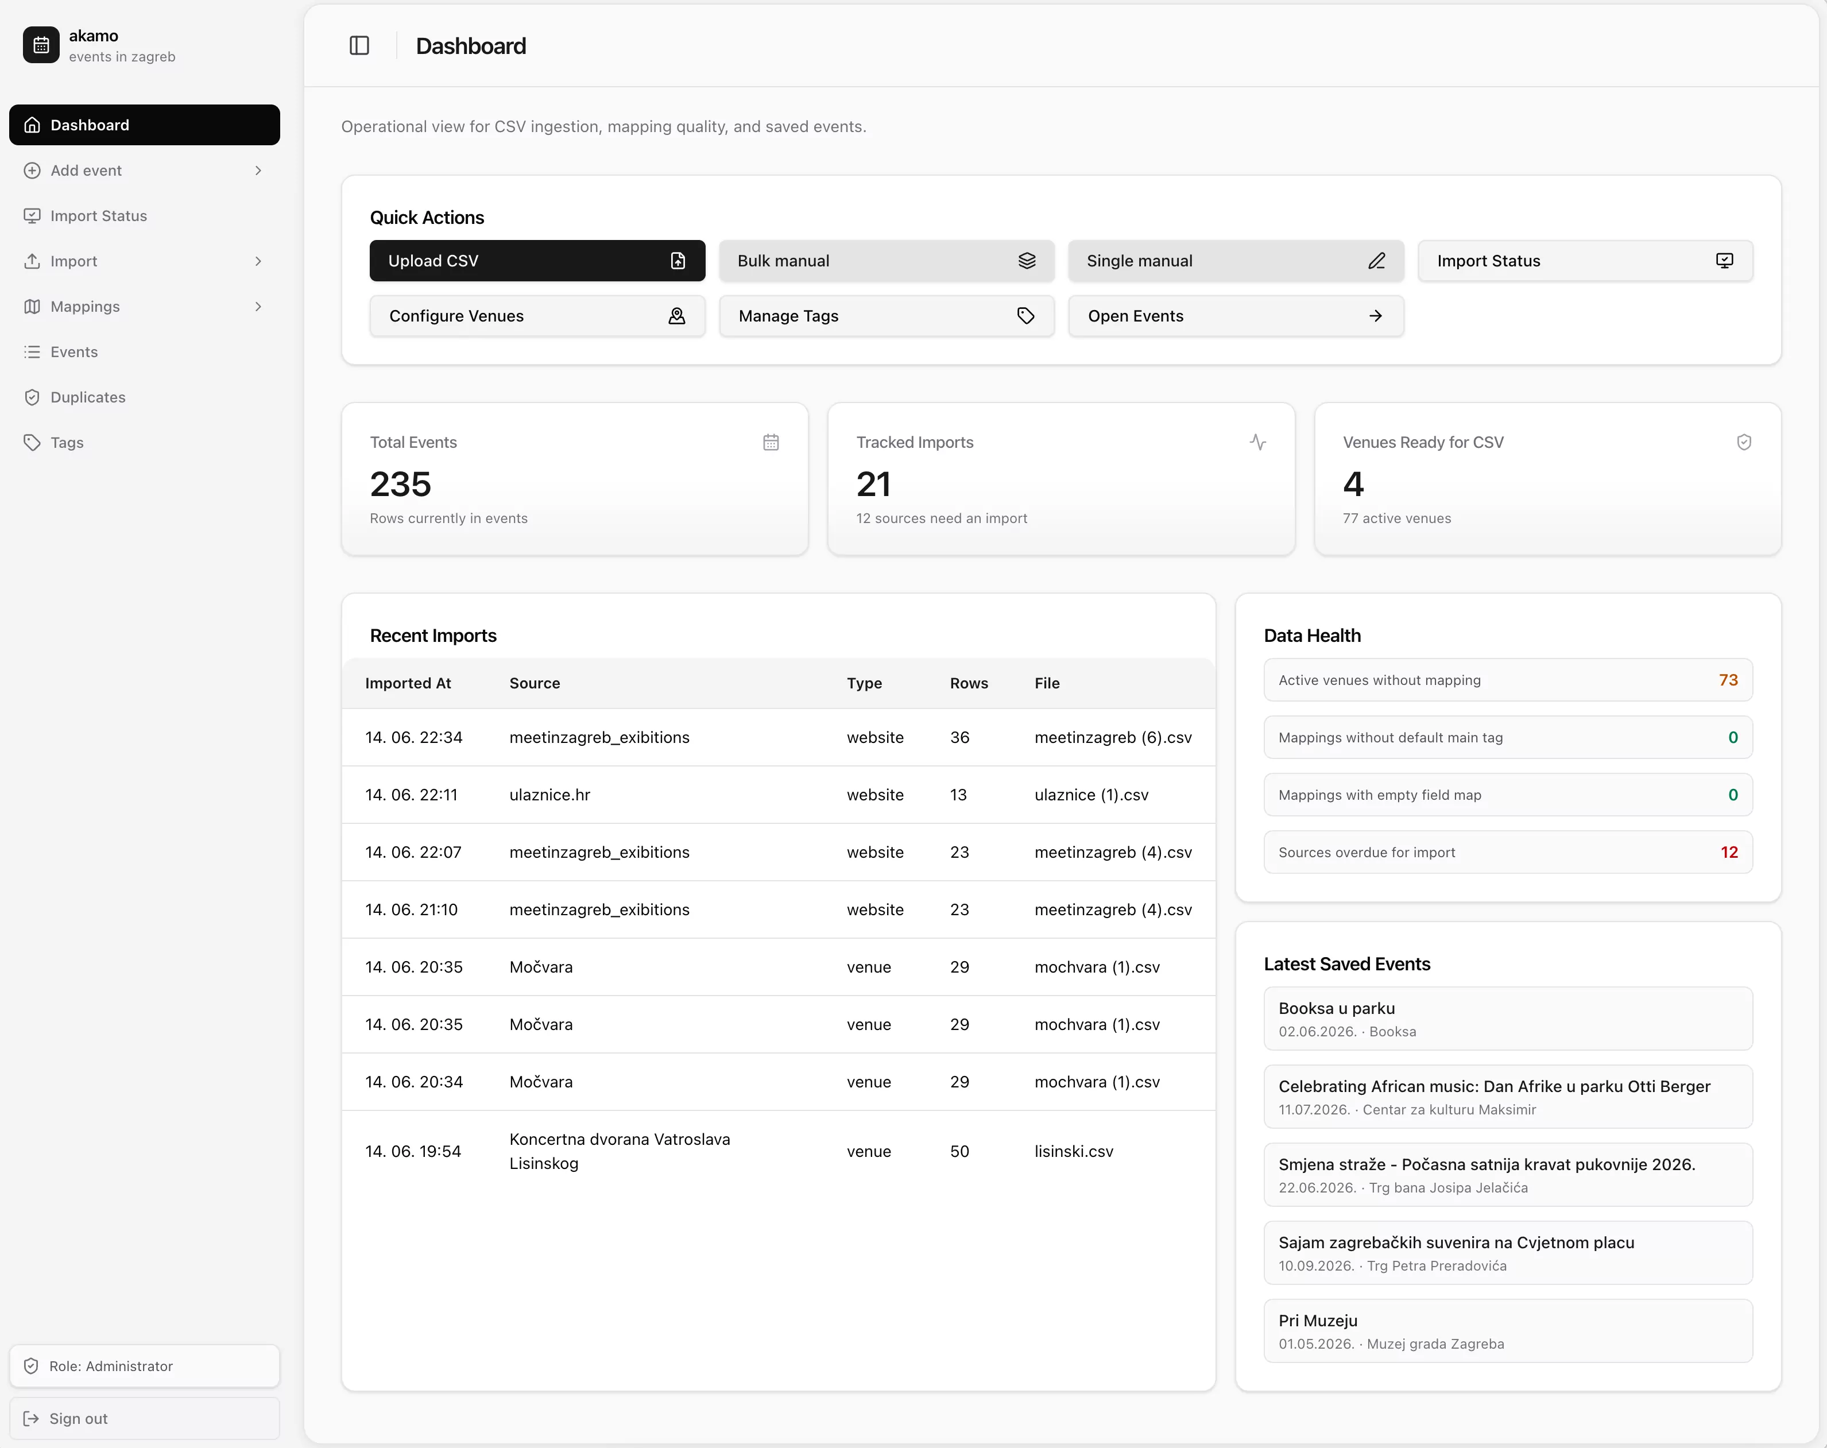Click the Role: Administrator badge
The width and height of the screenshot is (1827, 1448).
tap(145, 1366)
